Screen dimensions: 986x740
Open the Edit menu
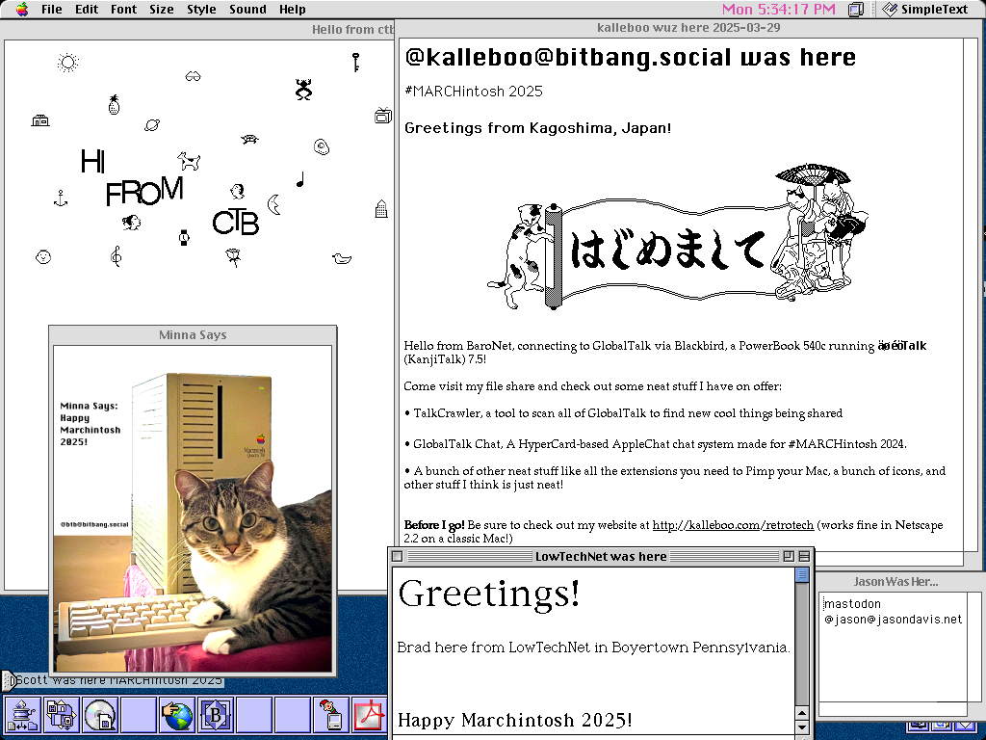(x=86, y=10)
